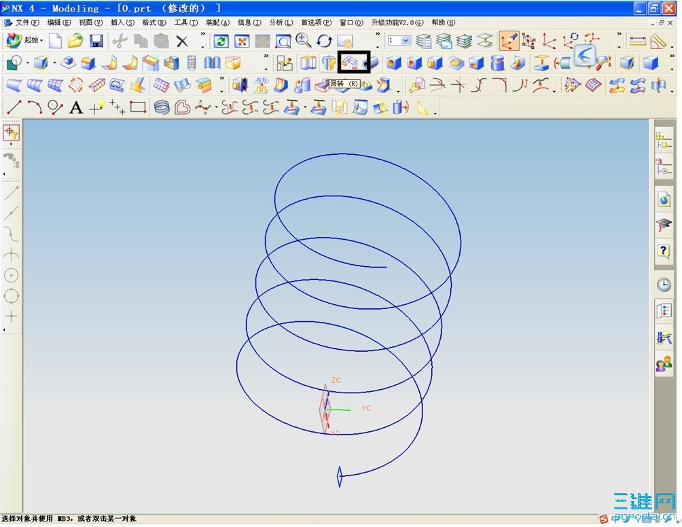This screenshot has height=527, width=682.
Task: Expand the standard toolbar overflow chevron near Delete
Action: pos(202,35)
